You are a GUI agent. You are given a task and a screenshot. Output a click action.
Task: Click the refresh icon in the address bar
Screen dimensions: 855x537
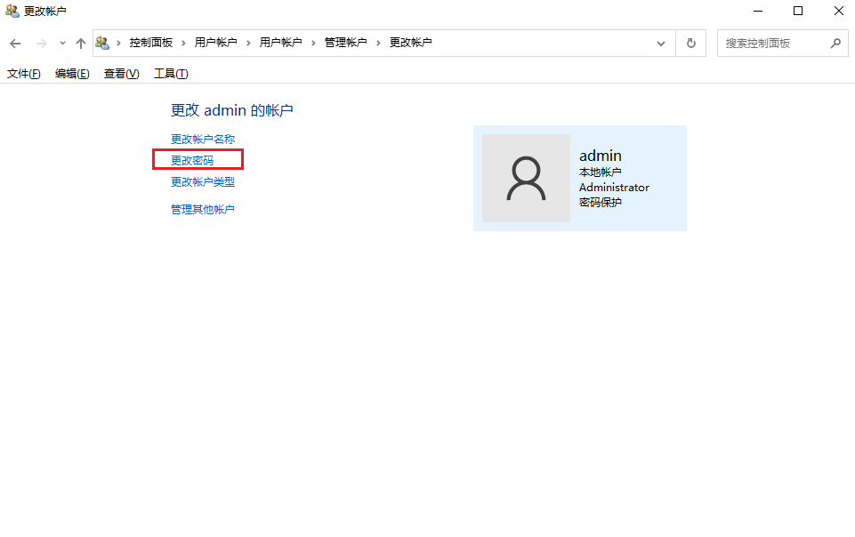coord(691,42)
